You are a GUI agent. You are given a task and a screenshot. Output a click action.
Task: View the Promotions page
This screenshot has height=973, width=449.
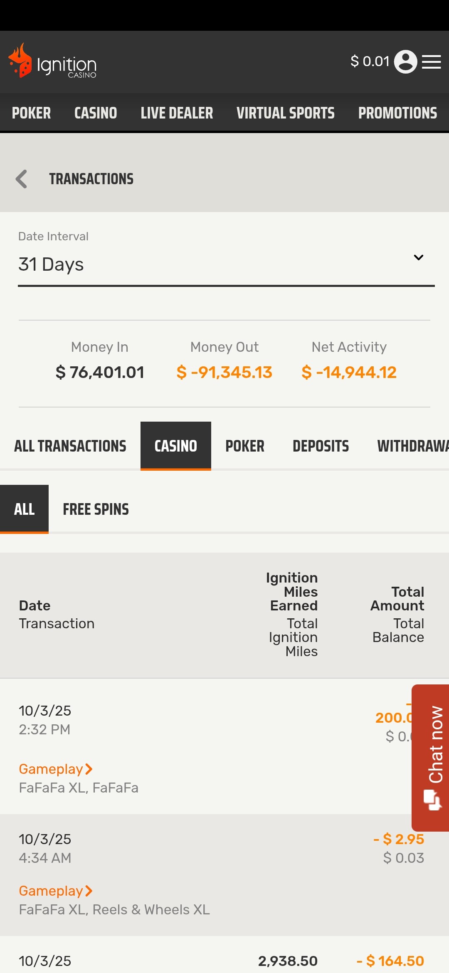[x=397, y=113]
